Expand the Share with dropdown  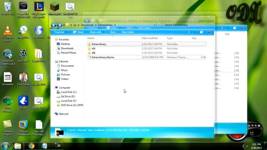pyautogui.click(x=96, y=32)
